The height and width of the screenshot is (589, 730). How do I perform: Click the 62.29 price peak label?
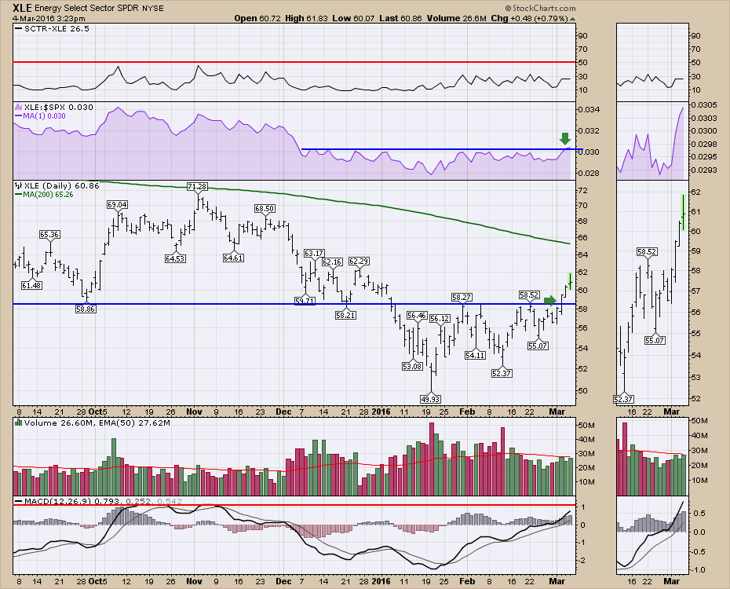coord(359,261)
